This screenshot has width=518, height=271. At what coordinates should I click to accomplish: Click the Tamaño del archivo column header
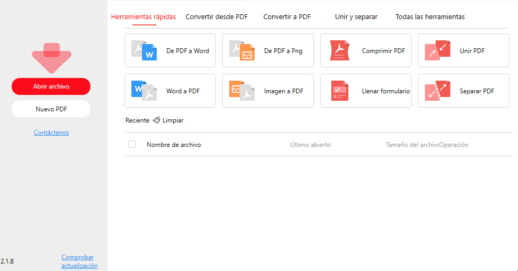[x=412, y=145]
